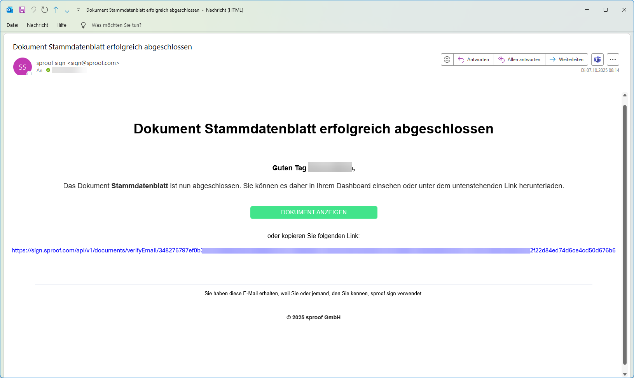Go to the previous item with the up arrow
Image resolution: width=634 pixels, height=378 pixels.
[x=56, y=10]
